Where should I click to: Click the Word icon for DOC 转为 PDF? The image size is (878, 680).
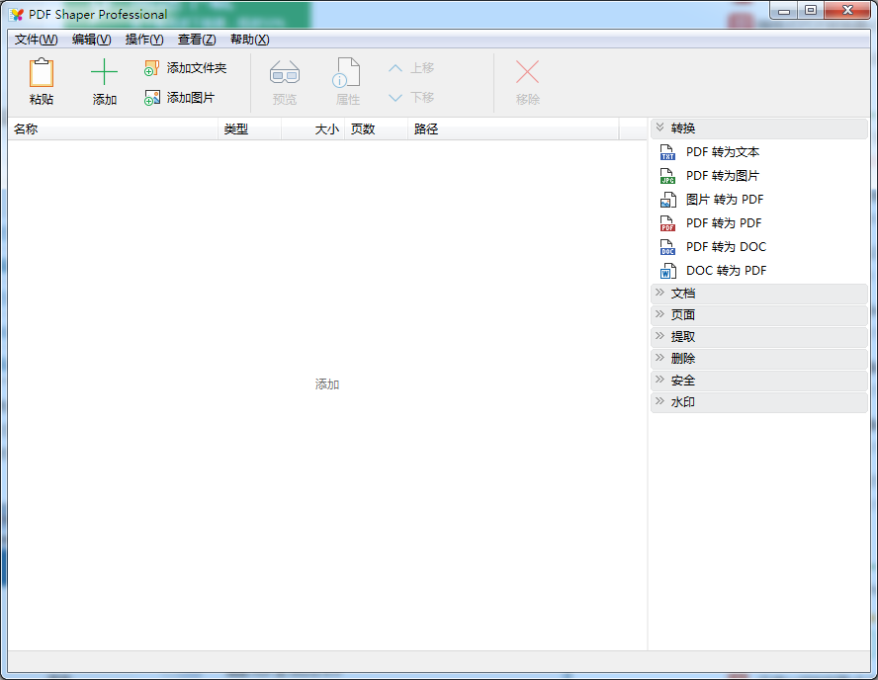pyautogui.click(x=667, y=271)
